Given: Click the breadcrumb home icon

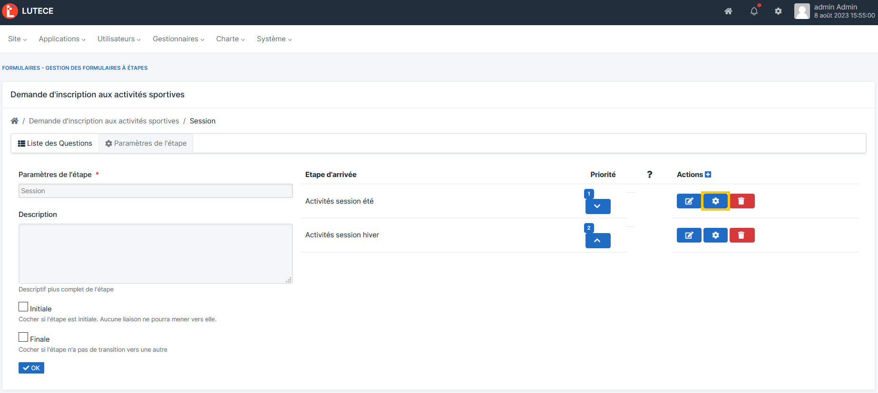Looking at the screenshot, I should (15, 121).
